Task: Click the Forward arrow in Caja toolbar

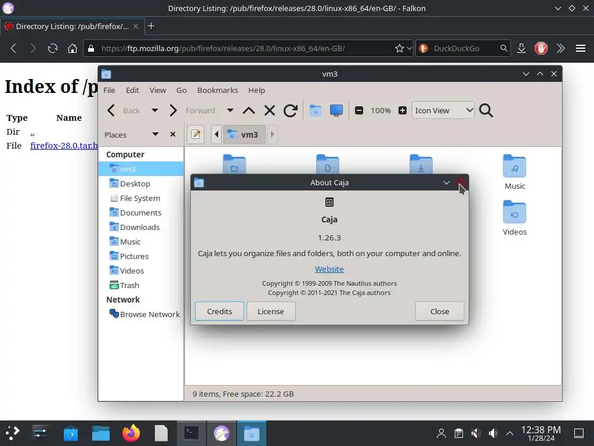Action: pos(173,110)
